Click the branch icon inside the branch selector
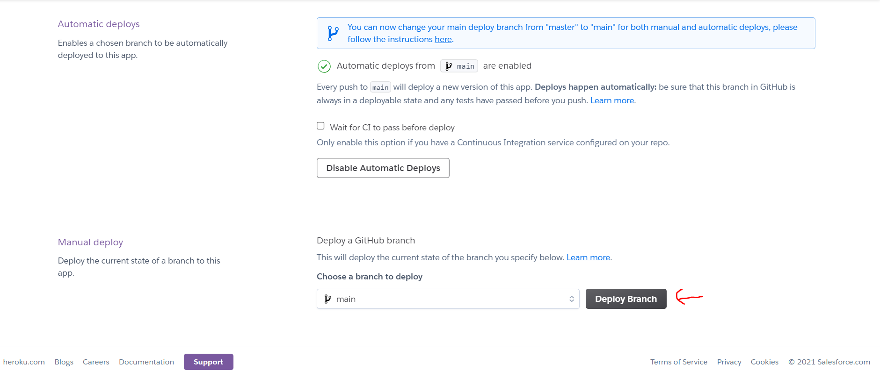The width and height of the screenshot is (880, 371). (328, 299)
